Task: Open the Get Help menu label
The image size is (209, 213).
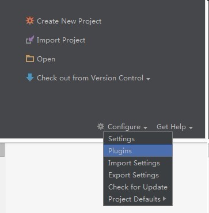Action: [171, 127]
